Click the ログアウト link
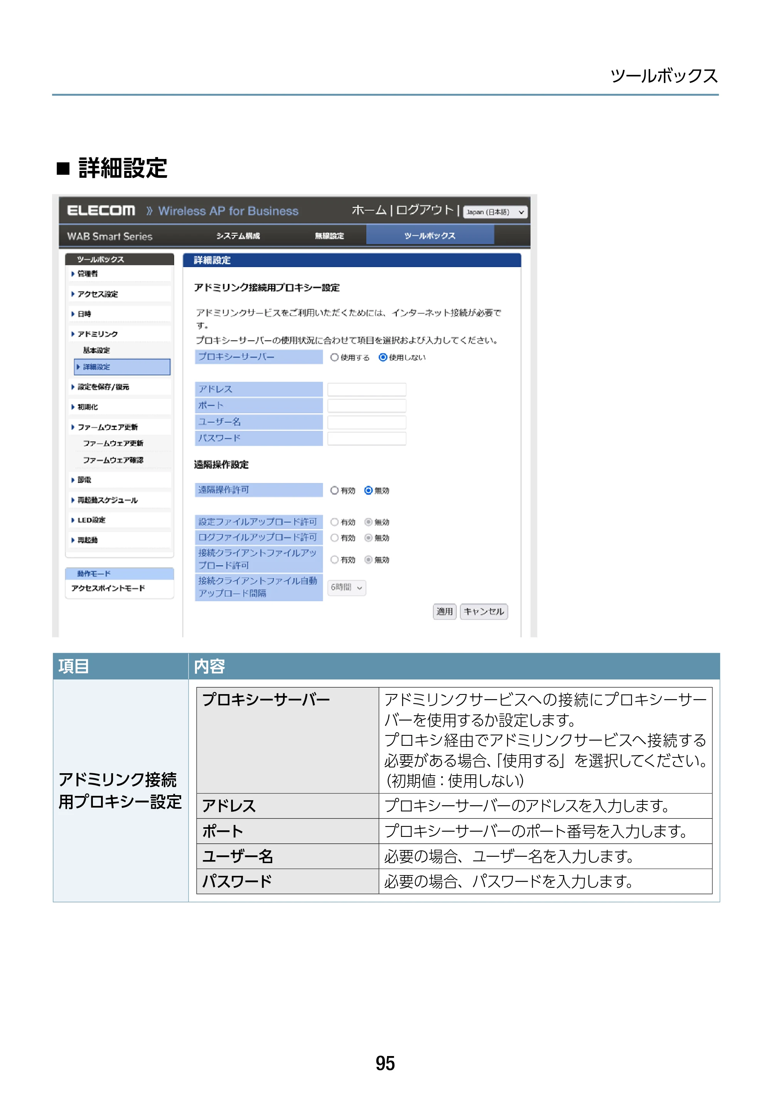Viewport: 771px width, 1095px height. (x=424, y=210)
